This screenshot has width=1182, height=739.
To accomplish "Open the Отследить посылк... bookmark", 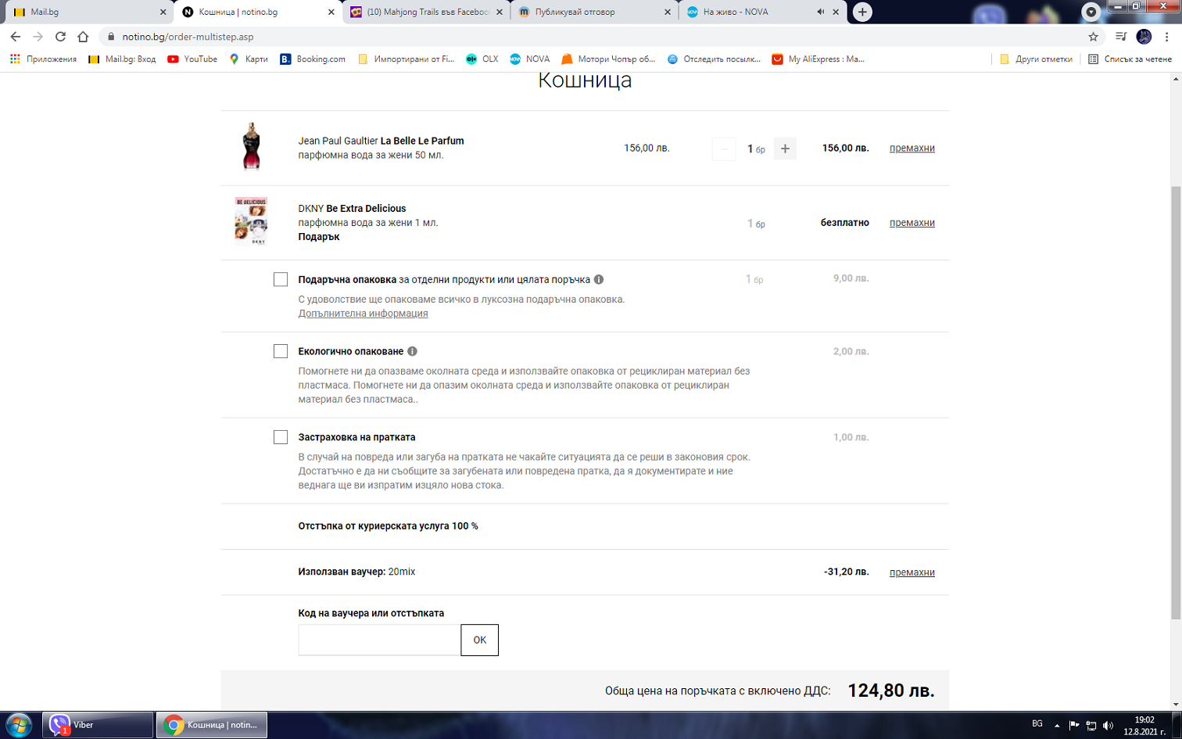I will [x=714, y=59].
